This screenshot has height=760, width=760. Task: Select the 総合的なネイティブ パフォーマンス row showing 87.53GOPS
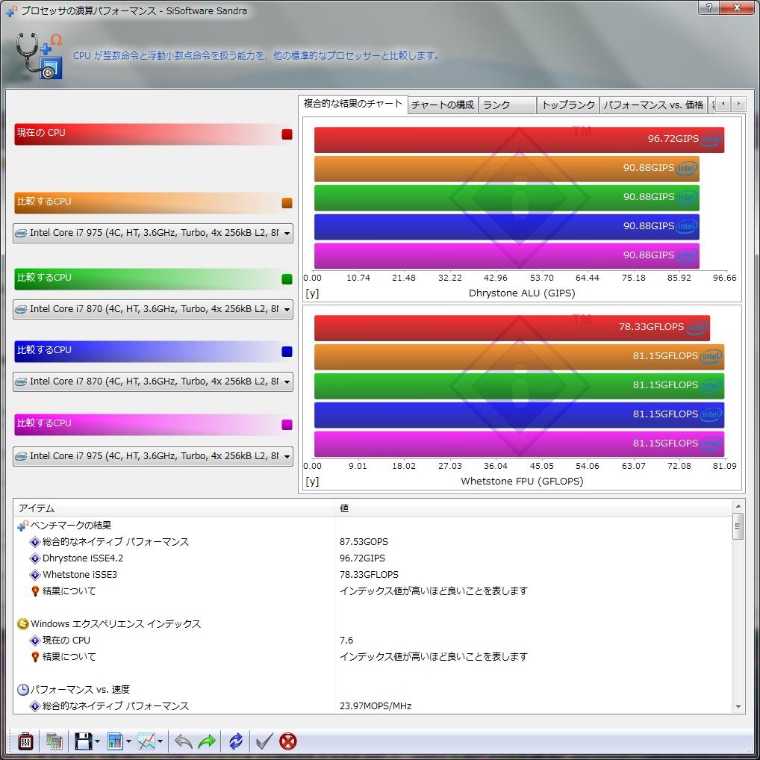(373, 542)
